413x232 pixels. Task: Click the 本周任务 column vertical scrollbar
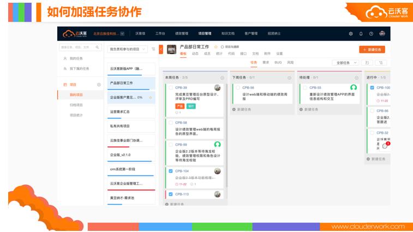(226, 134)
